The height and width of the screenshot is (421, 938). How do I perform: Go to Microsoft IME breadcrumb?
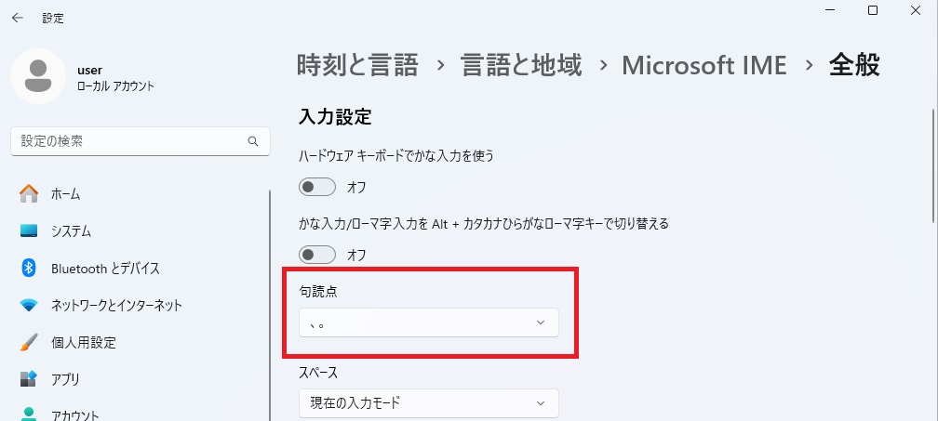(703, 65)
